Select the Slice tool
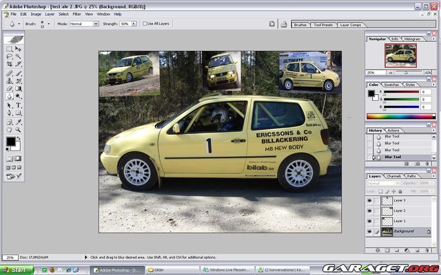Screen dimensions: 441x275 (19, 64)
